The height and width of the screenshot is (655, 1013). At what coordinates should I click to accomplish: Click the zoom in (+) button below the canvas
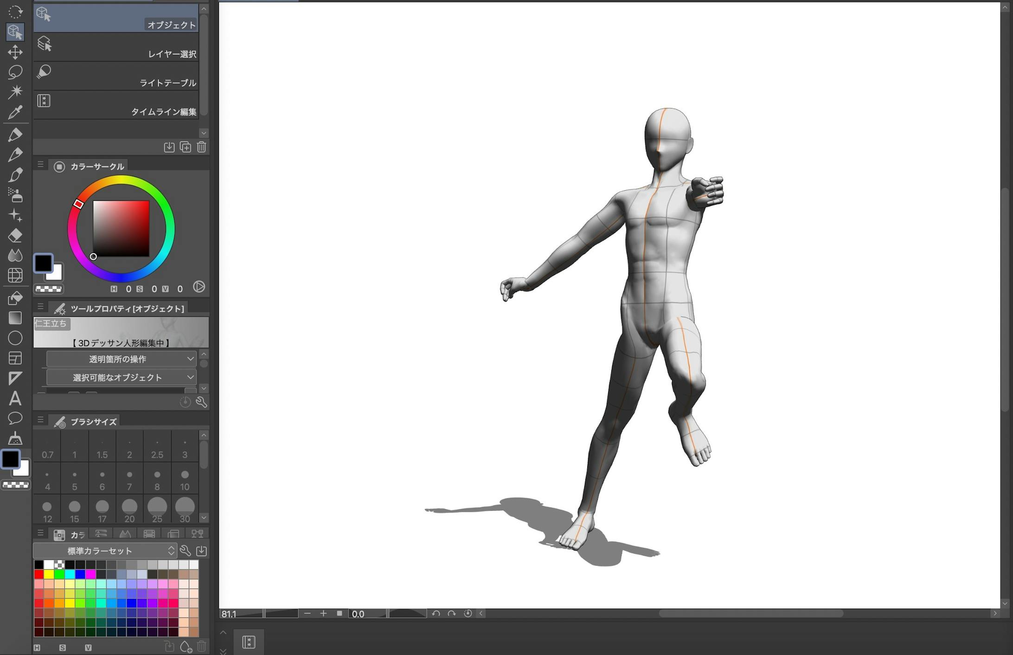(x=323, y=613)
